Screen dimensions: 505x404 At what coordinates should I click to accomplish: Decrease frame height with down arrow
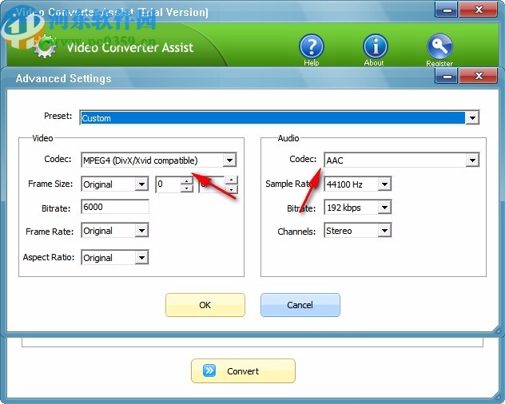[232, 188]
